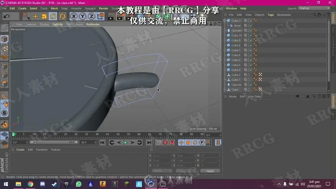Toggle Rotation keyframe recording icon

pos(195,143)
